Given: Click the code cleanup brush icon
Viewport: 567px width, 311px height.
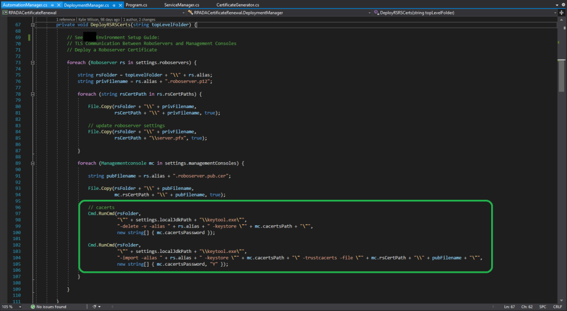Looking at the screenshot, I should tap(95, 307).
